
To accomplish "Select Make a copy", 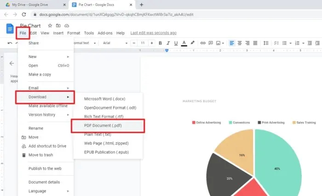I will [46, 74].
